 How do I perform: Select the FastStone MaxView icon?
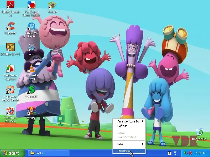[10, 111]
